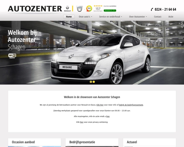184x147 pixels.
Task: Click 'hier' link for maatregelen
Action: [x=108, y=116]
